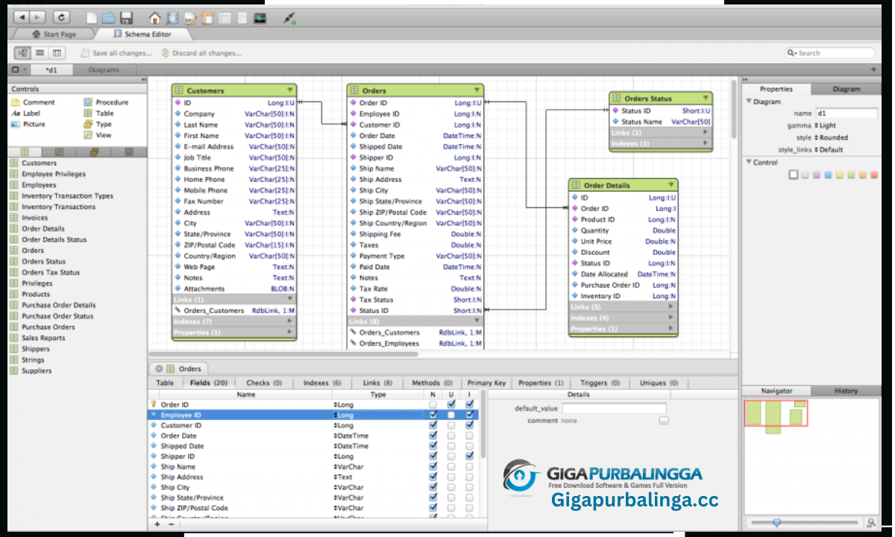Switch to the History tab
This screenshot has width=895, height=537.
coord(845,391)
